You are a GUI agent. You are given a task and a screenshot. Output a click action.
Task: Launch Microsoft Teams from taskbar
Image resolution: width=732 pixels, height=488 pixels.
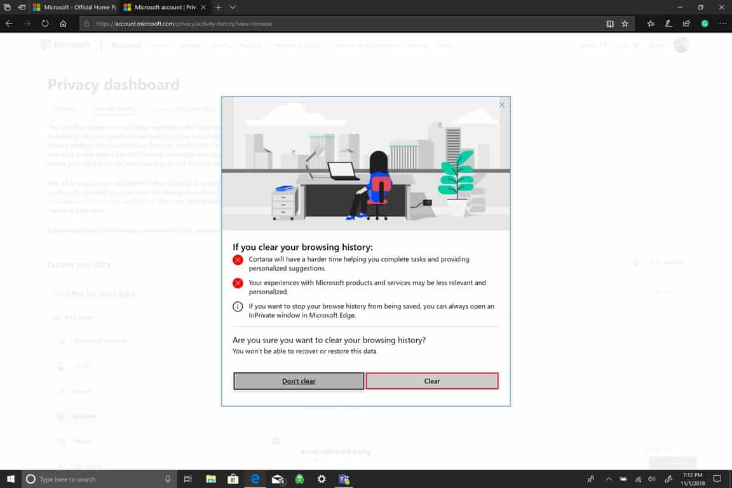coord(344,479)
